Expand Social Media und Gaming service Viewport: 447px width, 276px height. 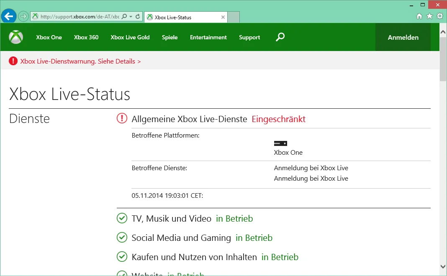[181, 238]
